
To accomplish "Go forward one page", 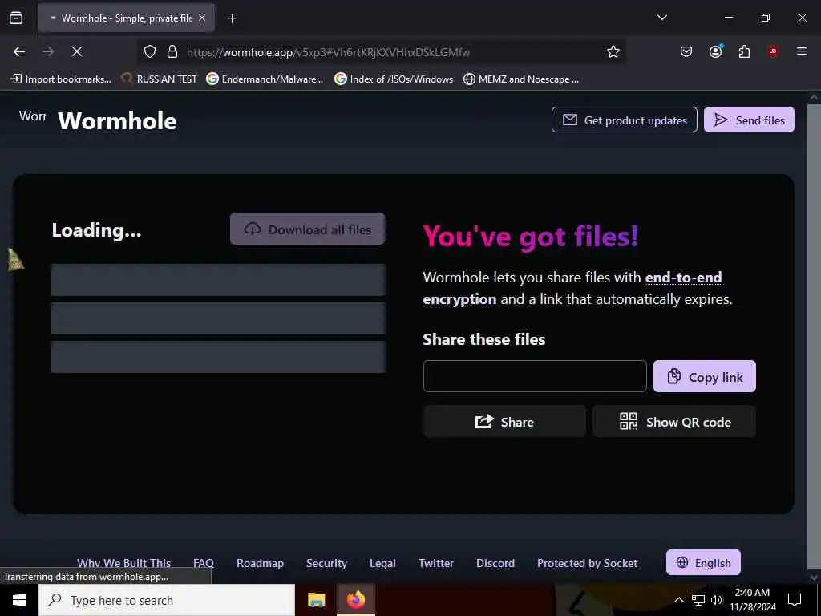I will tap(48, 51).
